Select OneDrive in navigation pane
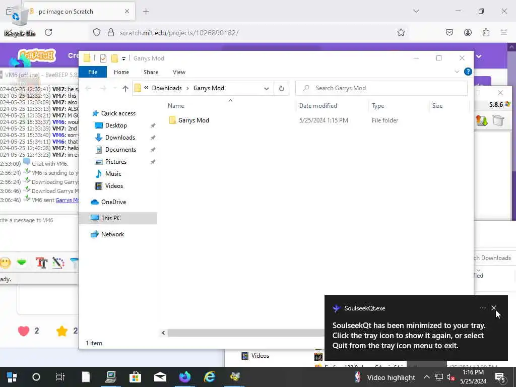This screenshot has height=387, width=516. 113,202
